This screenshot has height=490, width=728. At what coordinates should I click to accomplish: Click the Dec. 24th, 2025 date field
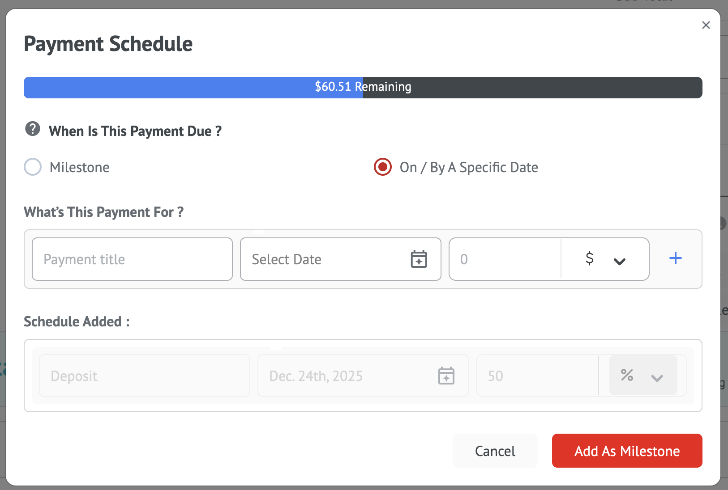(x=345, y=376)
